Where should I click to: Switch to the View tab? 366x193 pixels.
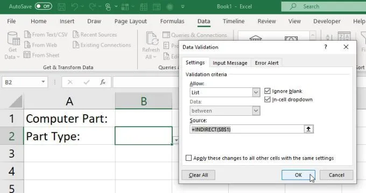point(294,21)
